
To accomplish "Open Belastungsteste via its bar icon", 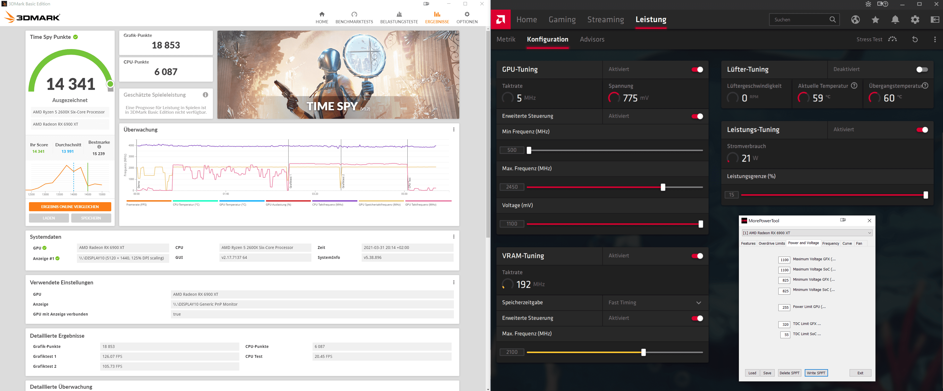I will click(399, 14).
